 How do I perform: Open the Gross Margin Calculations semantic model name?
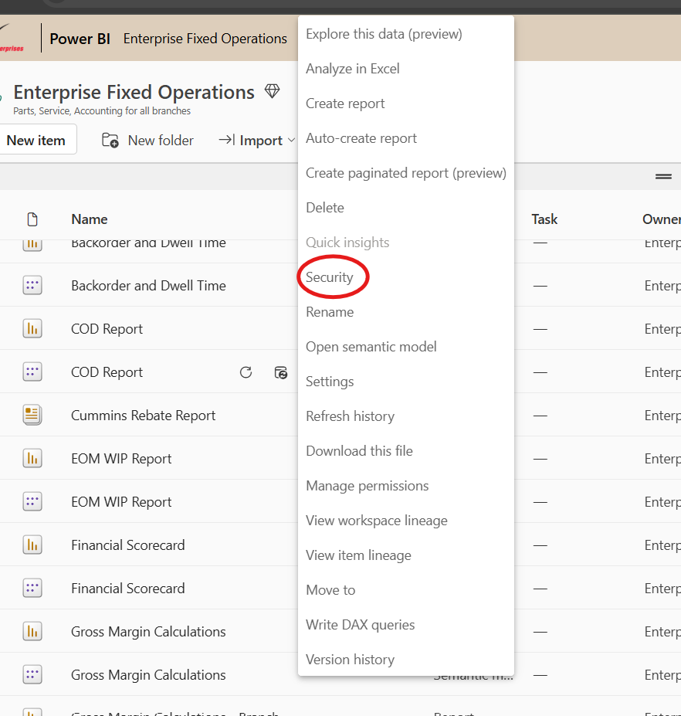pyautogui.click(x=148, y=675)
